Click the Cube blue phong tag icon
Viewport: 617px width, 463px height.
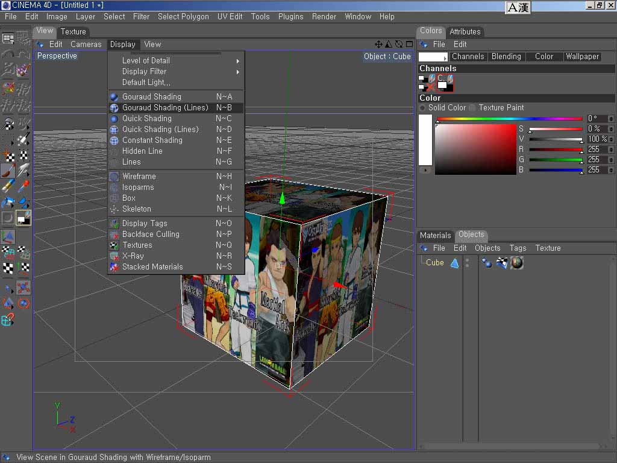487,263
